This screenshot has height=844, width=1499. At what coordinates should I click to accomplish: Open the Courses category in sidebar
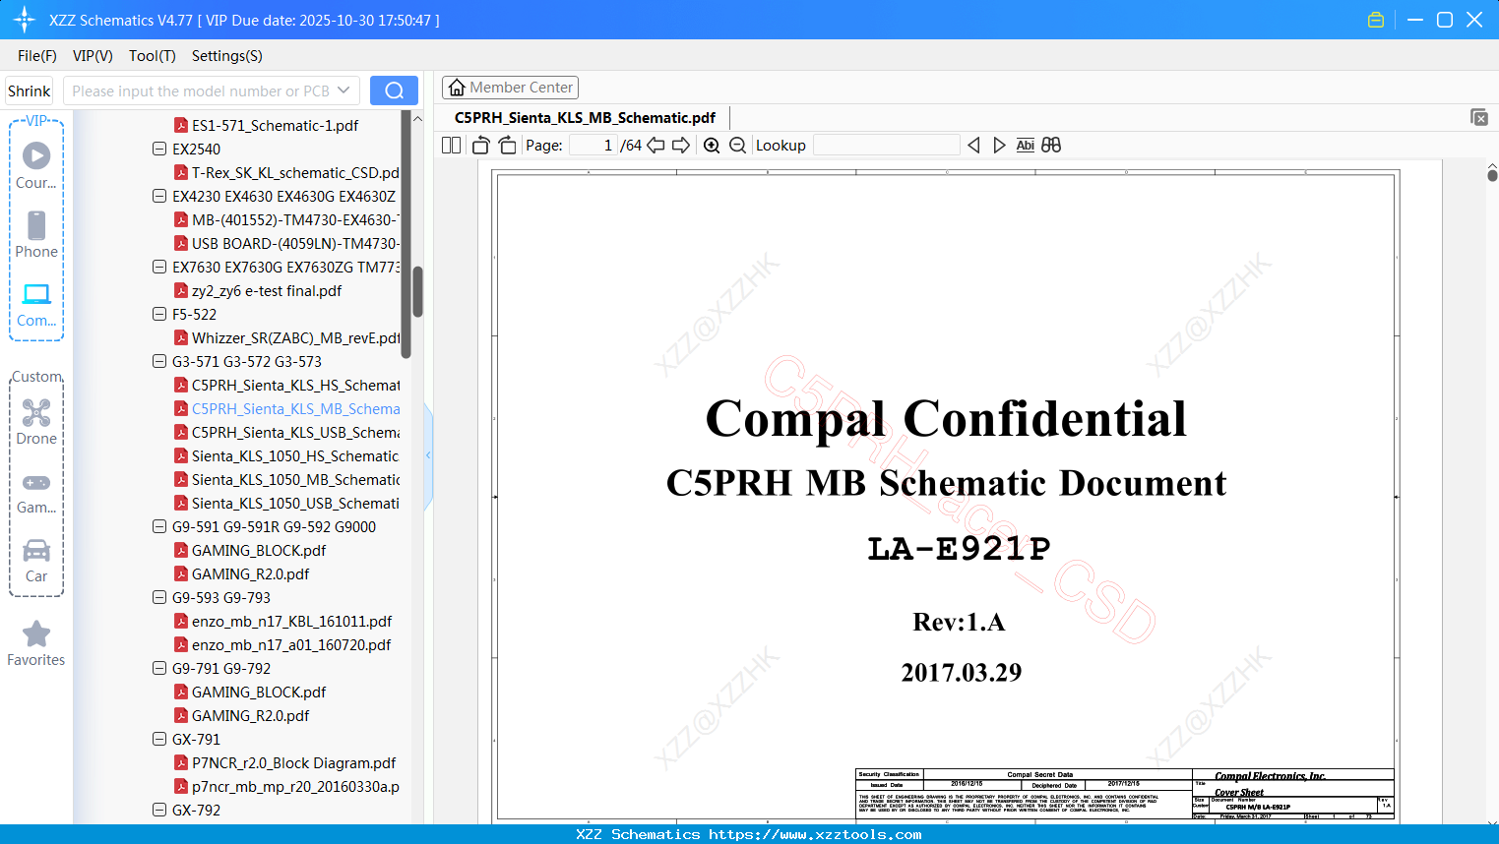point(36,166)
